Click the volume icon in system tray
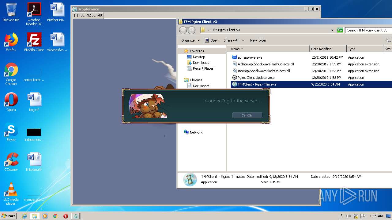392x220 pixels. tap(348, 216)
